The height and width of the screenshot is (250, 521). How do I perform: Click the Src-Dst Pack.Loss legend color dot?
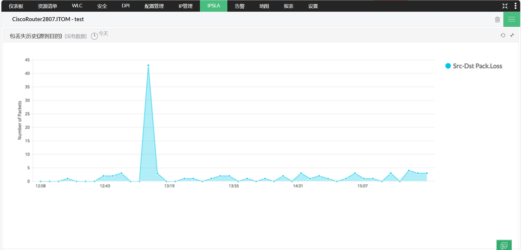click(x=448, y=66)
